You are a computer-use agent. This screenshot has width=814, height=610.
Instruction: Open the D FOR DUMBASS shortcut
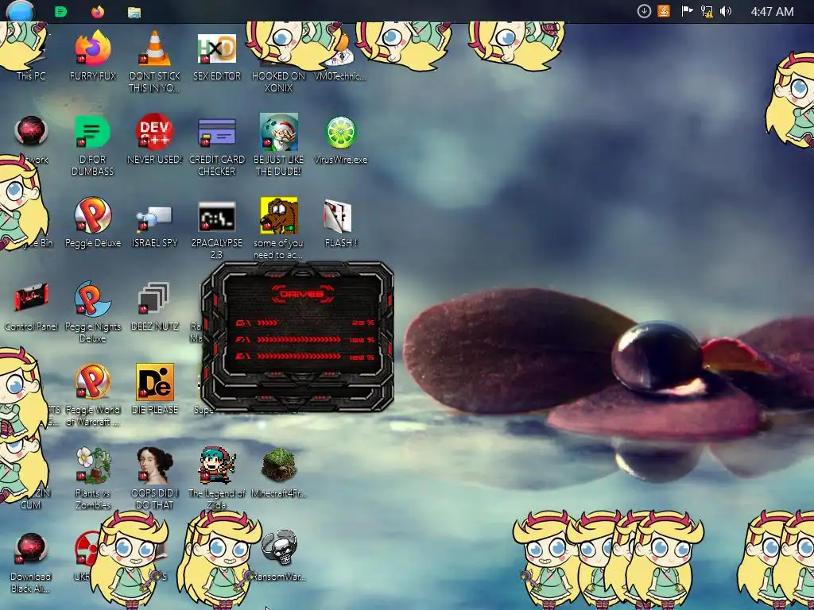pyautogui.click(x=92, y=145)
